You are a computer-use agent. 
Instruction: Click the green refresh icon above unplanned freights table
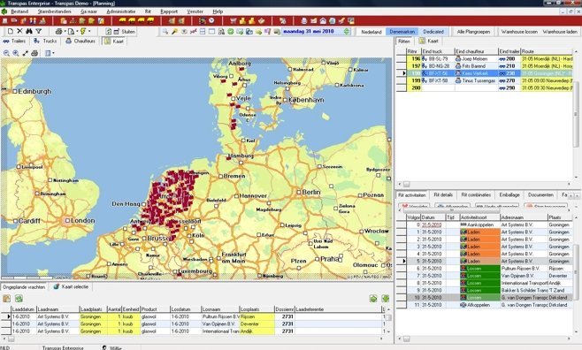click(x=19, y=299)
